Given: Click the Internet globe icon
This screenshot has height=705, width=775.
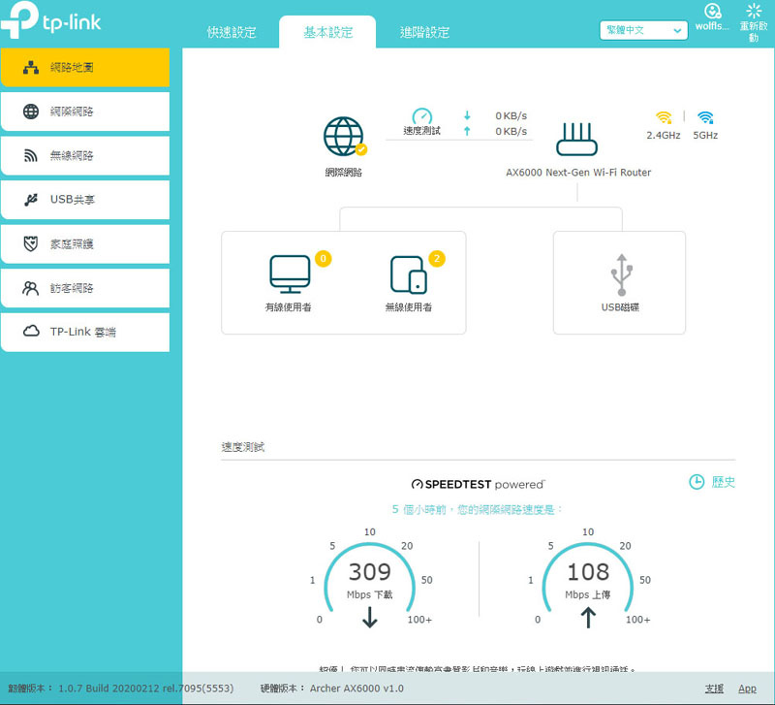Looking at the screenshot, I should pyautogui.click(x=344, y=136).
